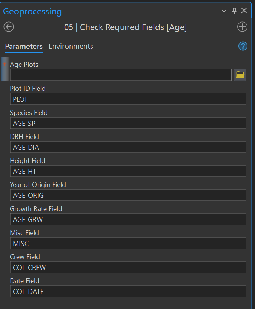The image size is (255, 309).
Task: Click the Plot ID Field textbox
Action: point(128,99)
